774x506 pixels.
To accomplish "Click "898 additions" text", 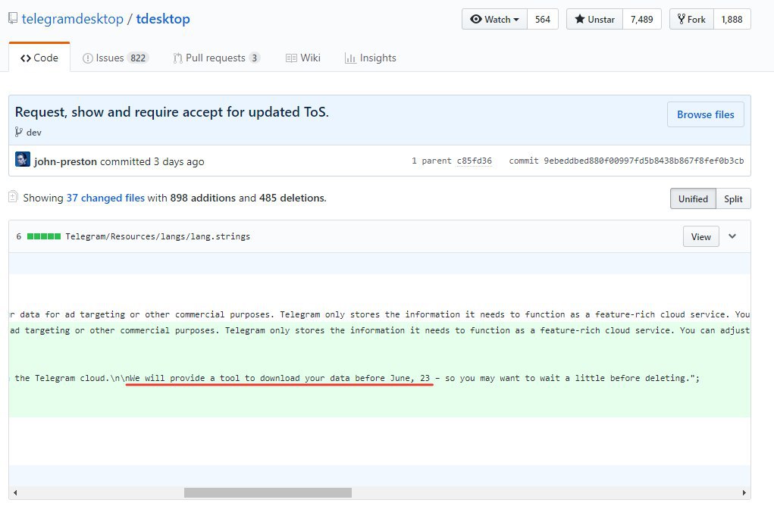I will point(203,198).
